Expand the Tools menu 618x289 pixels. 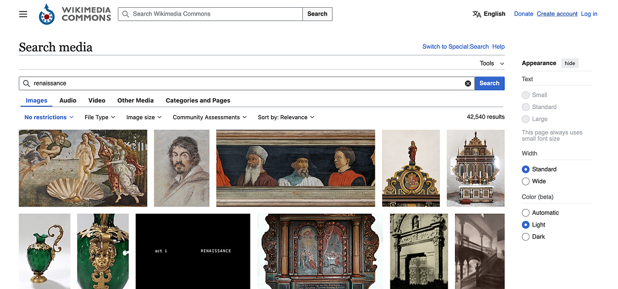coord(492,63)
